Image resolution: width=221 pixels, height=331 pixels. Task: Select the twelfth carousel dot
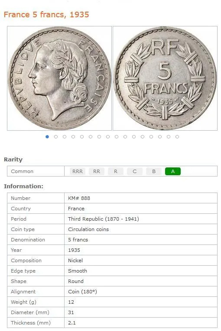coord(143,137)
